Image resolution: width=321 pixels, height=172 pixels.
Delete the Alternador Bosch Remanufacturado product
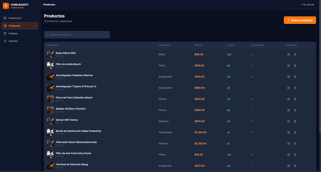(x=295, y=144)
